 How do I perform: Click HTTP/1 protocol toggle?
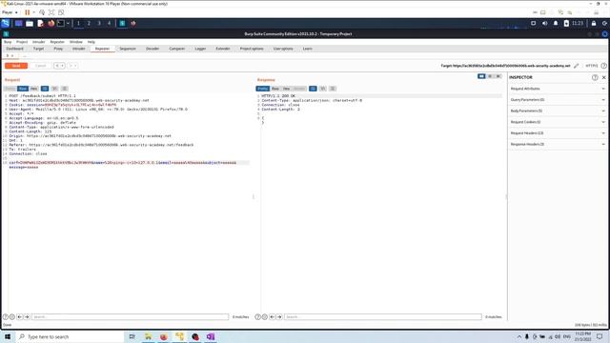coord(591,66)
